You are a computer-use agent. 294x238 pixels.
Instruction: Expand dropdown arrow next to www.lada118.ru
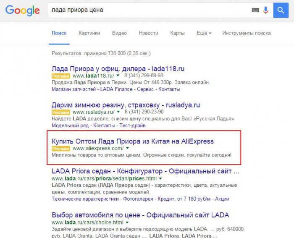(x=118, y=75)
